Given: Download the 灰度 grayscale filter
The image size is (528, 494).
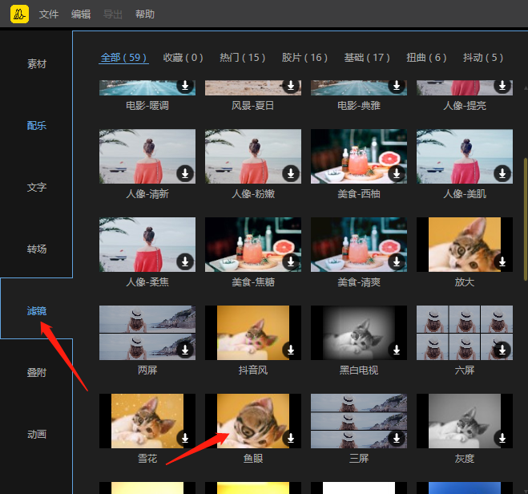Looking at the screenshot, I should (x=502, y=438).
